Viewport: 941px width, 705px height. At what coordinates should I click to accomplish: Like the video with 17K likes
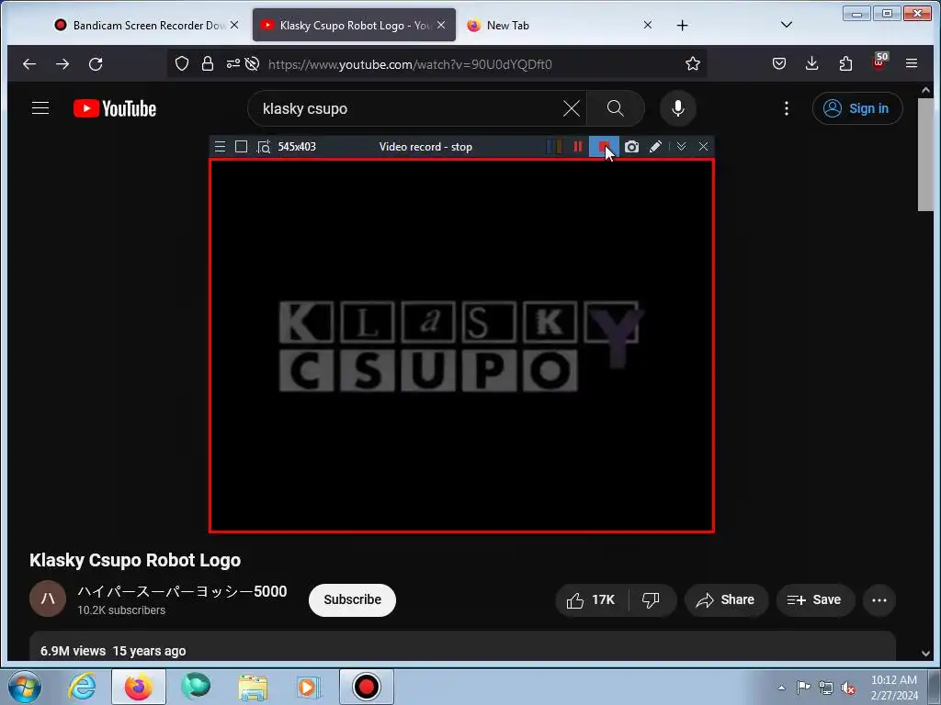point(593,600)
